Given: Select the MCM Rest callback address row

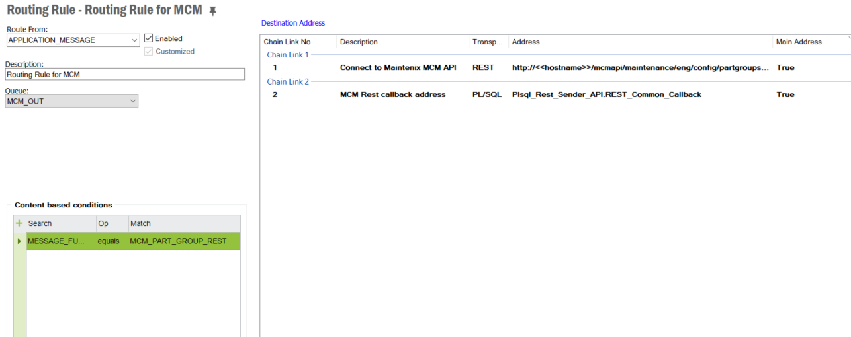Looking at the screenshot, I should (392, 94).
